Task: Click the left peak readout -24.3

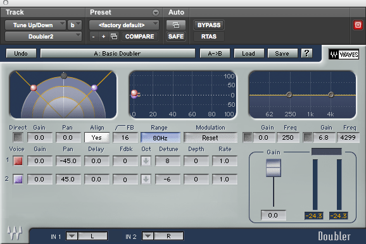Action: point(314,216)
